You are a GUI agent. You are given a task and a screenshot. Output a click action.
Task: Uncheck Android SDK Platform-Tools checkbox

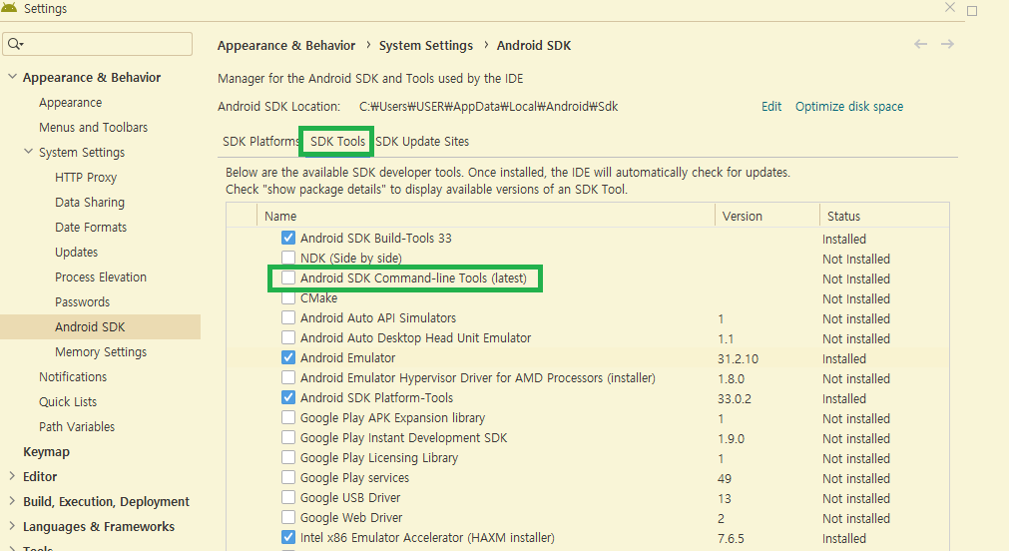pos(288,397)
